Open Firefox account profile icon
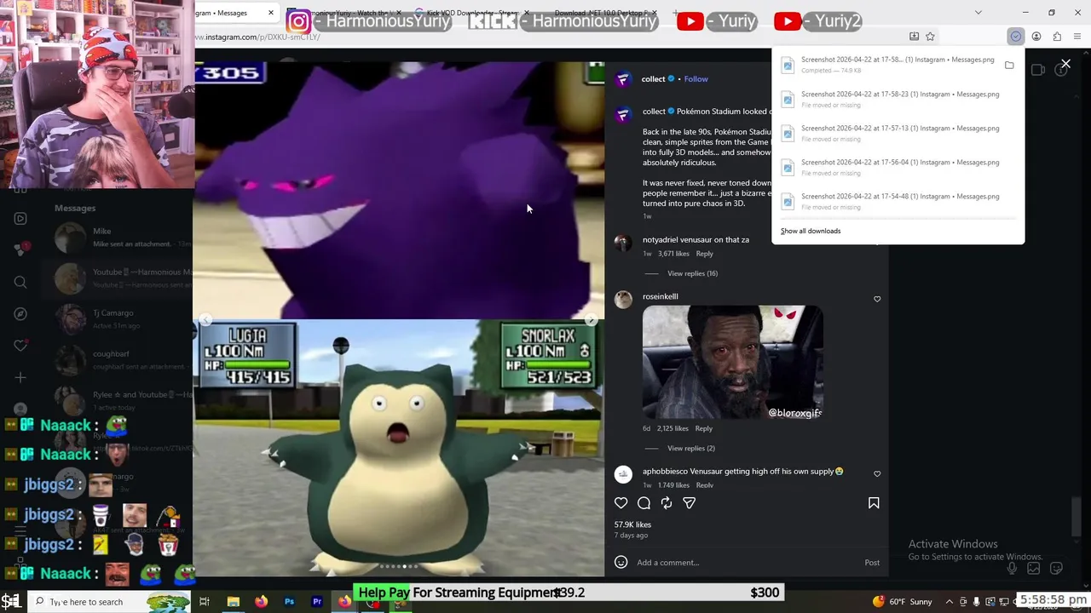 tap(1036, 37)
